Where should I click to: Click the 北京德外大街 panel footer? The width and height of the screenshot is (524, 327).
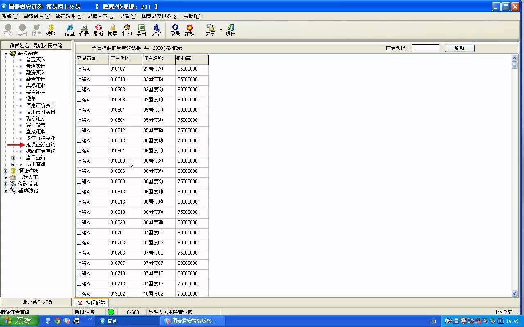tap(36, 302)
